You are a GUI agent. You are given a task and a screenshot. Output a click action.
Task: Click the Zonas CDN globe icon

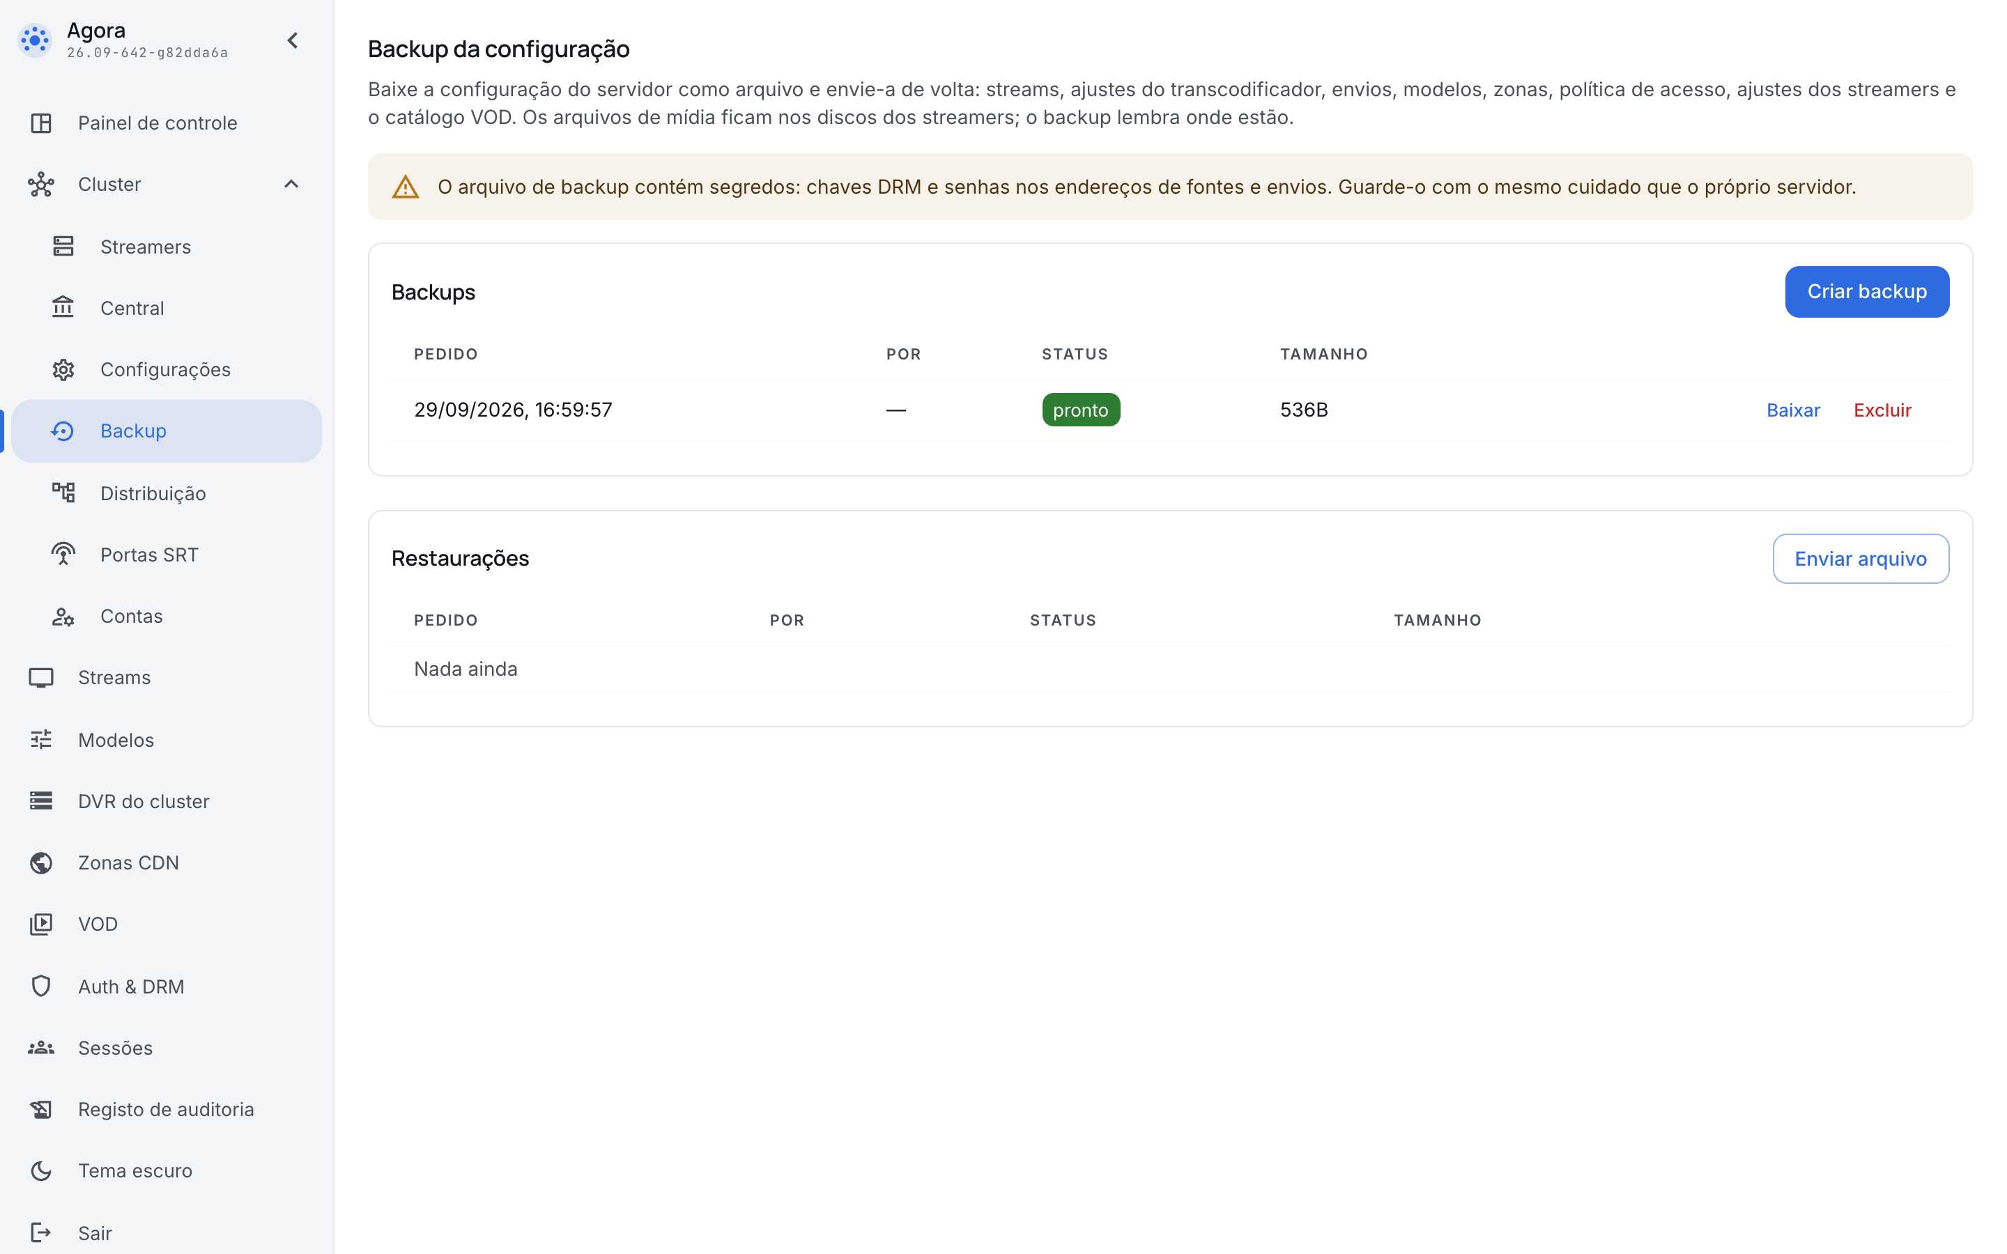[40, 862]
